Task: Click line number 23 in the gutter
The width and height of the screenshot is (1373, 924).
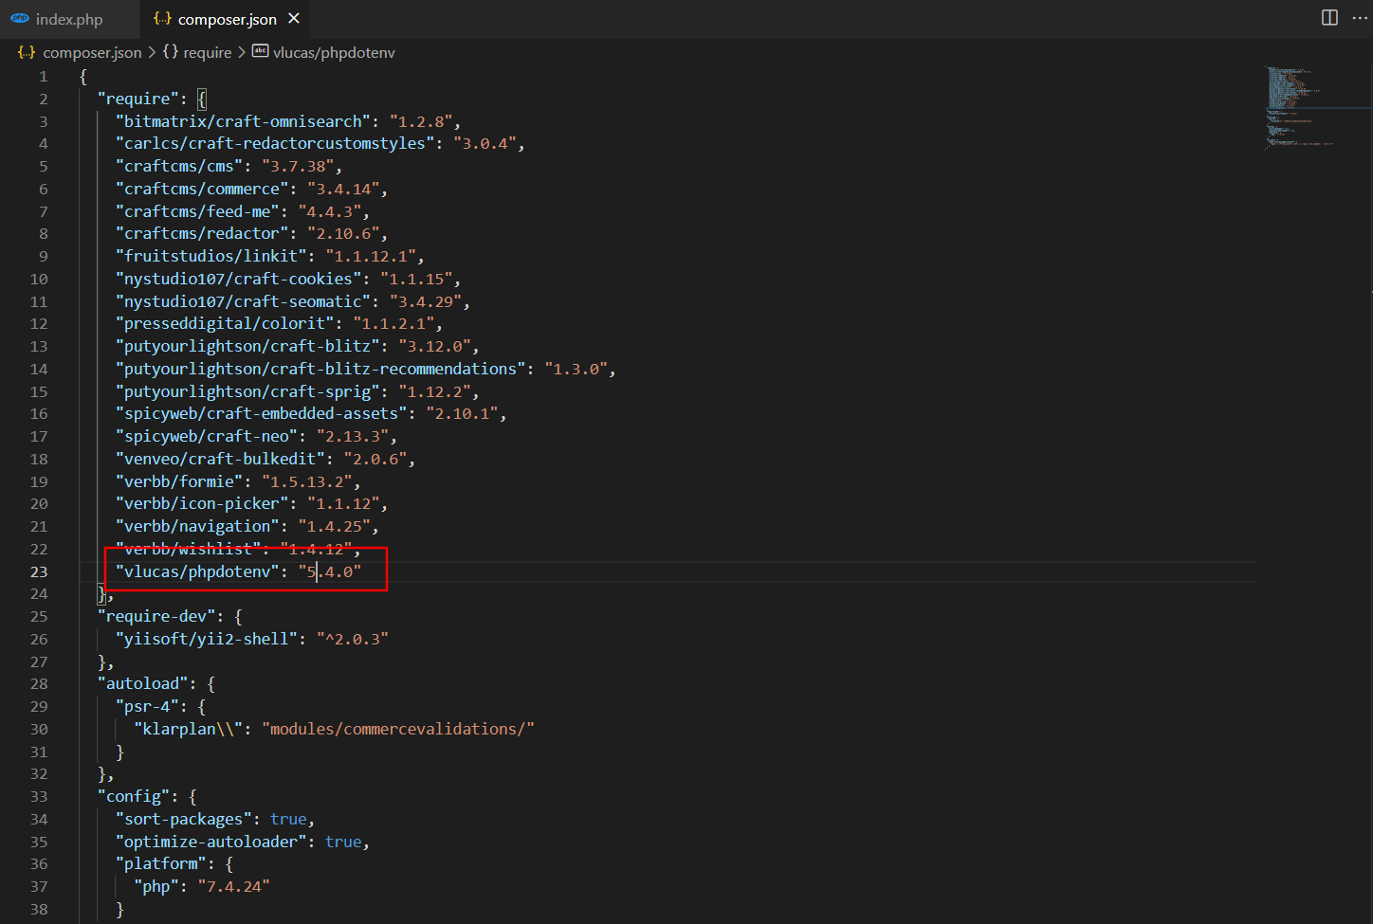Action: (x=39, y=571)
